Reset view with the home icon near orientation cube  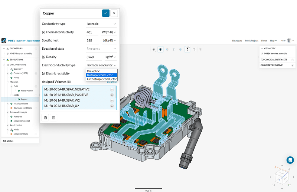tap(289, 169)
